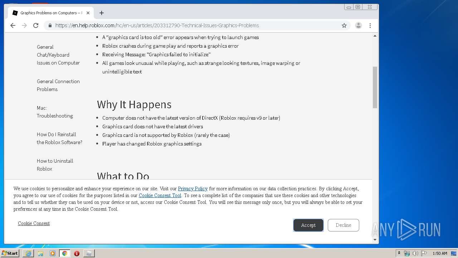Click the browser forward arrow
Viewport: 458px width, 258px height.
[x=24, y=25]
